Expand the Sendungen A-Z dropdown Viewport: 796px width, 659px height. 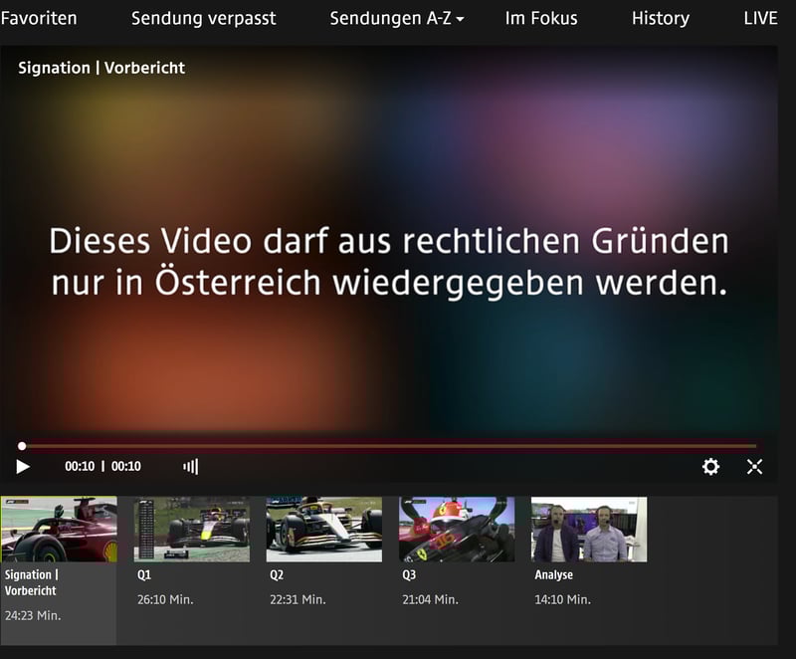[396, 18]
